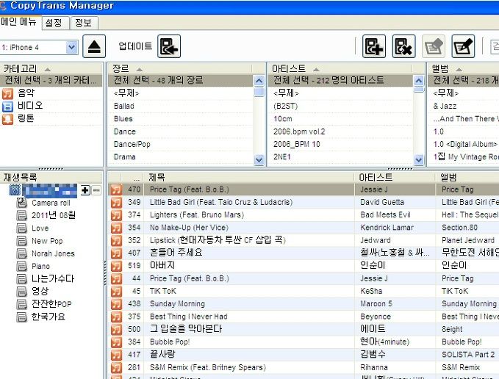Image resolution: width=499 pixels, height=379 pixels.
Task: Select track 흔들어 주세요
Action: 176,253
